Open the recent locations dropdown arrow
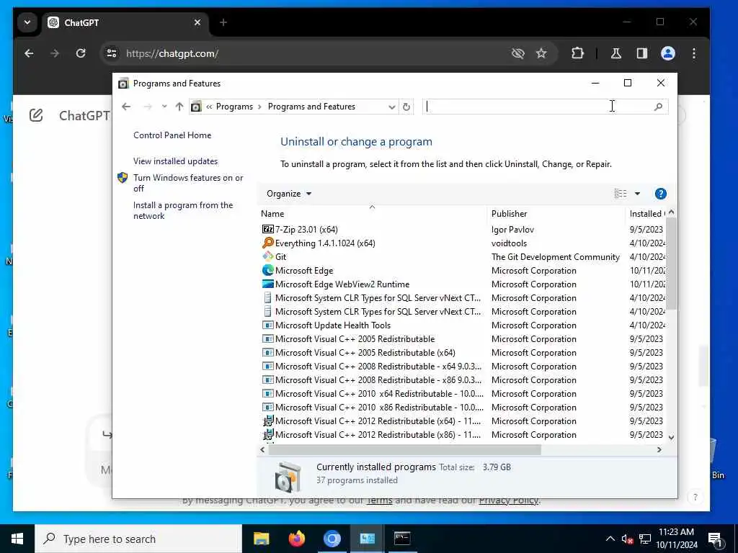 (x=164, y=107)
